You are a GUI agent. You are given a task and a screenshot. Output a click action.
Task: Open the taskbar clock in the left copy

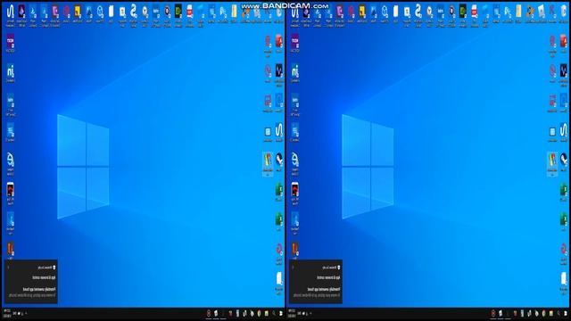click(x=6, y=313)
